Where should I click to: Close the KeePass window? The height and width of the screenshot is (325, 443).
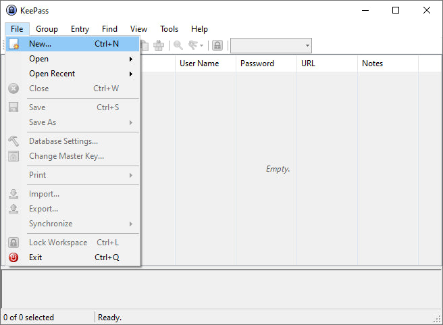pos(427,10)
